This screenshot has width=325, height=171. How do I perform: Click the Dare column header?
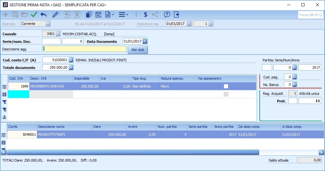point(109,127)
